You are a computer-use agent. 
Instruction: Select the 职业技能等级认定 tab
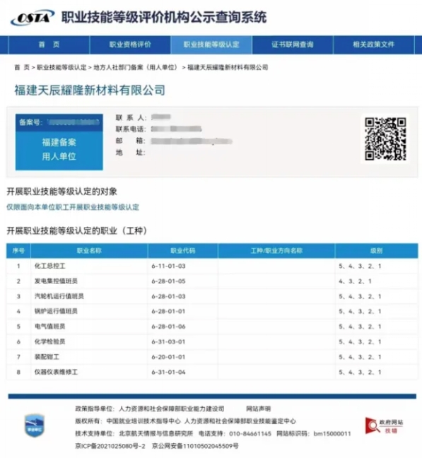(x=211, y=45)
